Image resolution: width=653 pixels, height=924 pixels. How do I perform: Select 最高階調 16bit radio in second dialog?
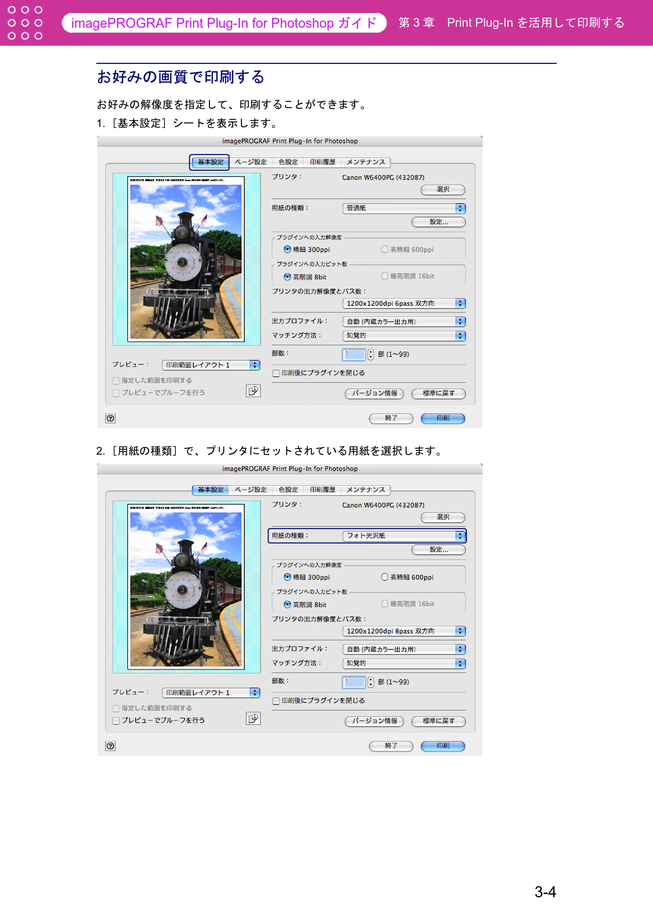click(x=385, y=604)
